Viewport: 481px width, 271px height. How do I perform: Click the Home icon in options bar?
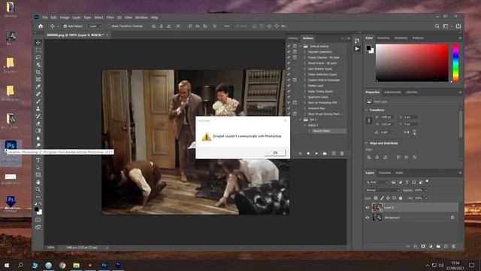41,26
